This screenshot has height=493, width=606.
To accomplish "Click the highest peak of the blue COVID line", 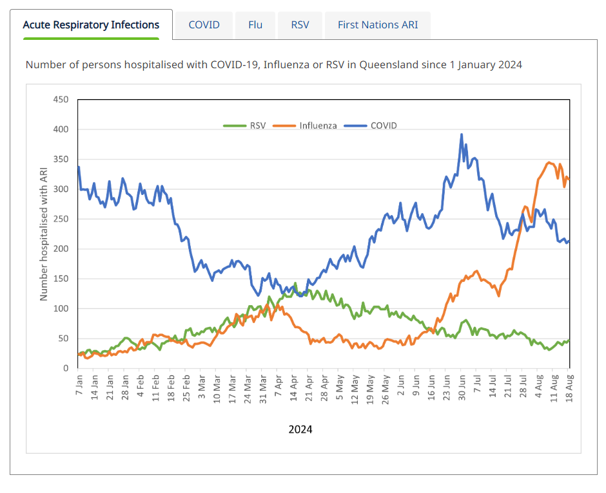I will click(462, 135).
